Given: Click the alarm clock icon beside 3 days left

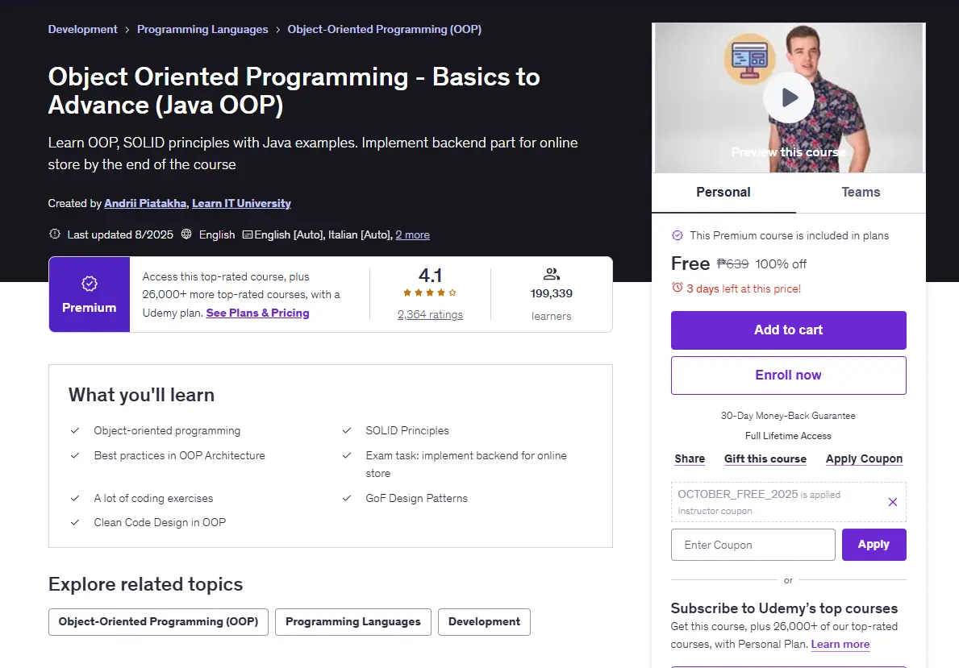Looking at the screenshot, I should (677, 287).
